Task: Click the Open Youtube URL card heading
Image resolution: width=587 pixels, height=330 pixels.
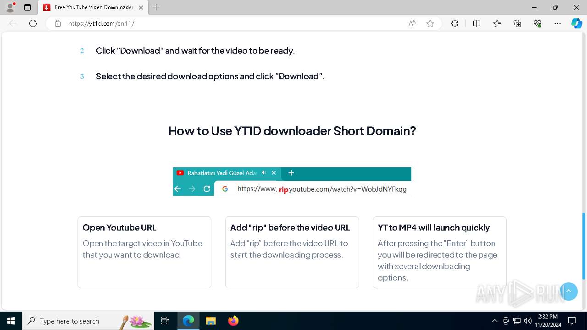Action: (x=120, y=228)
